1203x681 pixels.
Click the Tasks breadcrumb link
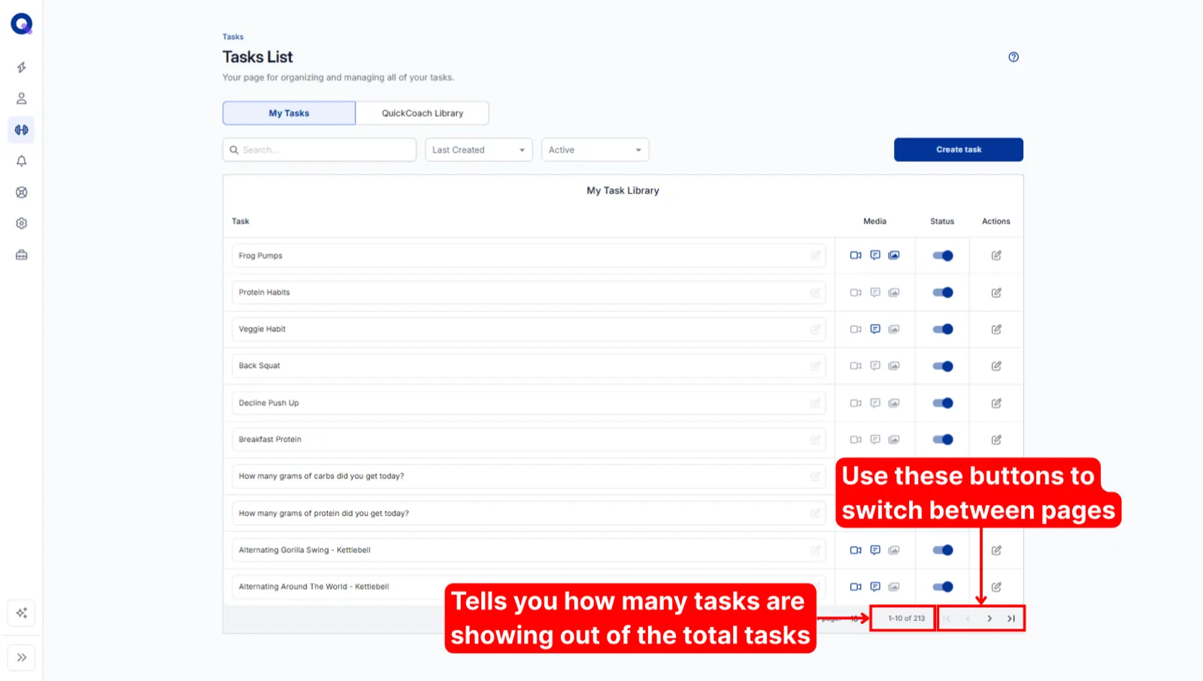(x=233, y=37)
